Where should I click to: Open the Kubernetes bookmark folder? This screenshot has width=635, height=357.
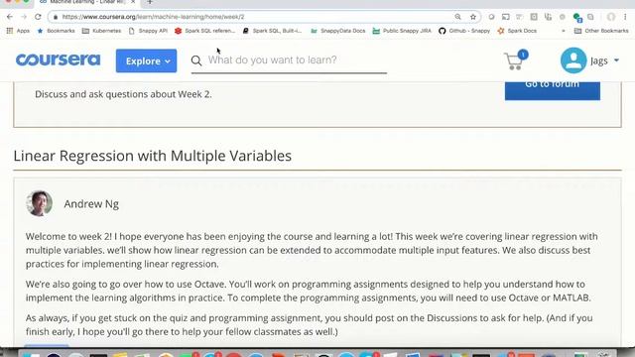pos(101,31)
